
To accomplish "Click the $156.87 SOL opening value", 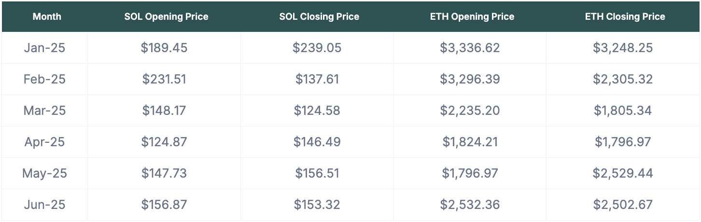I will pyautogui.click(x=164, y=205).
